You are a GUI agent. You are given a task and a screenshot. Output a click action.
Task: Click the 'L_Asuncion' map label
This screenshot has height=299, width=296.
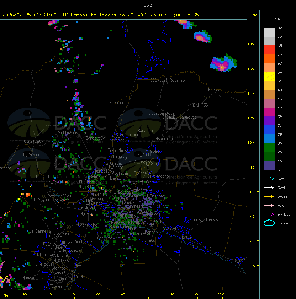point(162,138)
